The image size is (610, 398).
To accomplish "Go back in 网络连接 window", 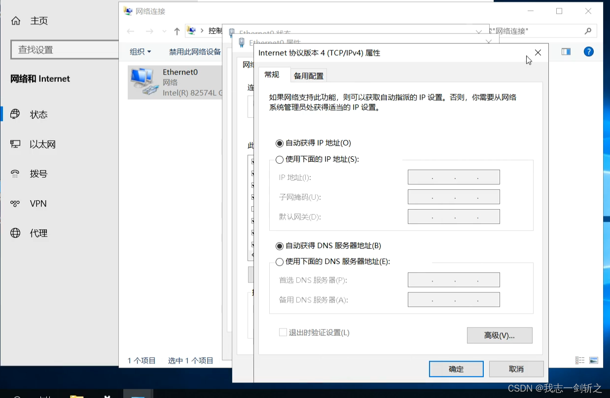I will 131,31.
